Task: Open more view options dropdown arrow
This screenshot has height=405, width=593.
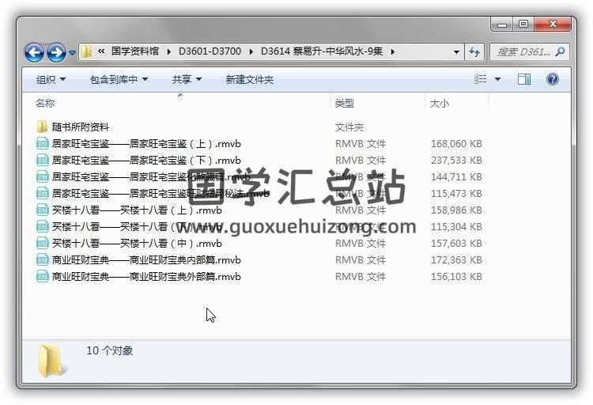Action: 497,79
